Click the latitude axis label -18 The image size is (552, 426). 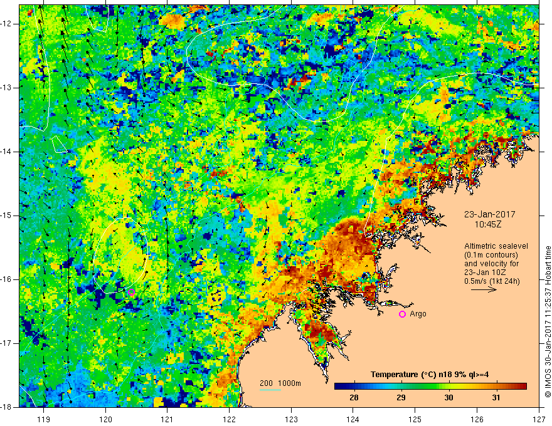6,407
